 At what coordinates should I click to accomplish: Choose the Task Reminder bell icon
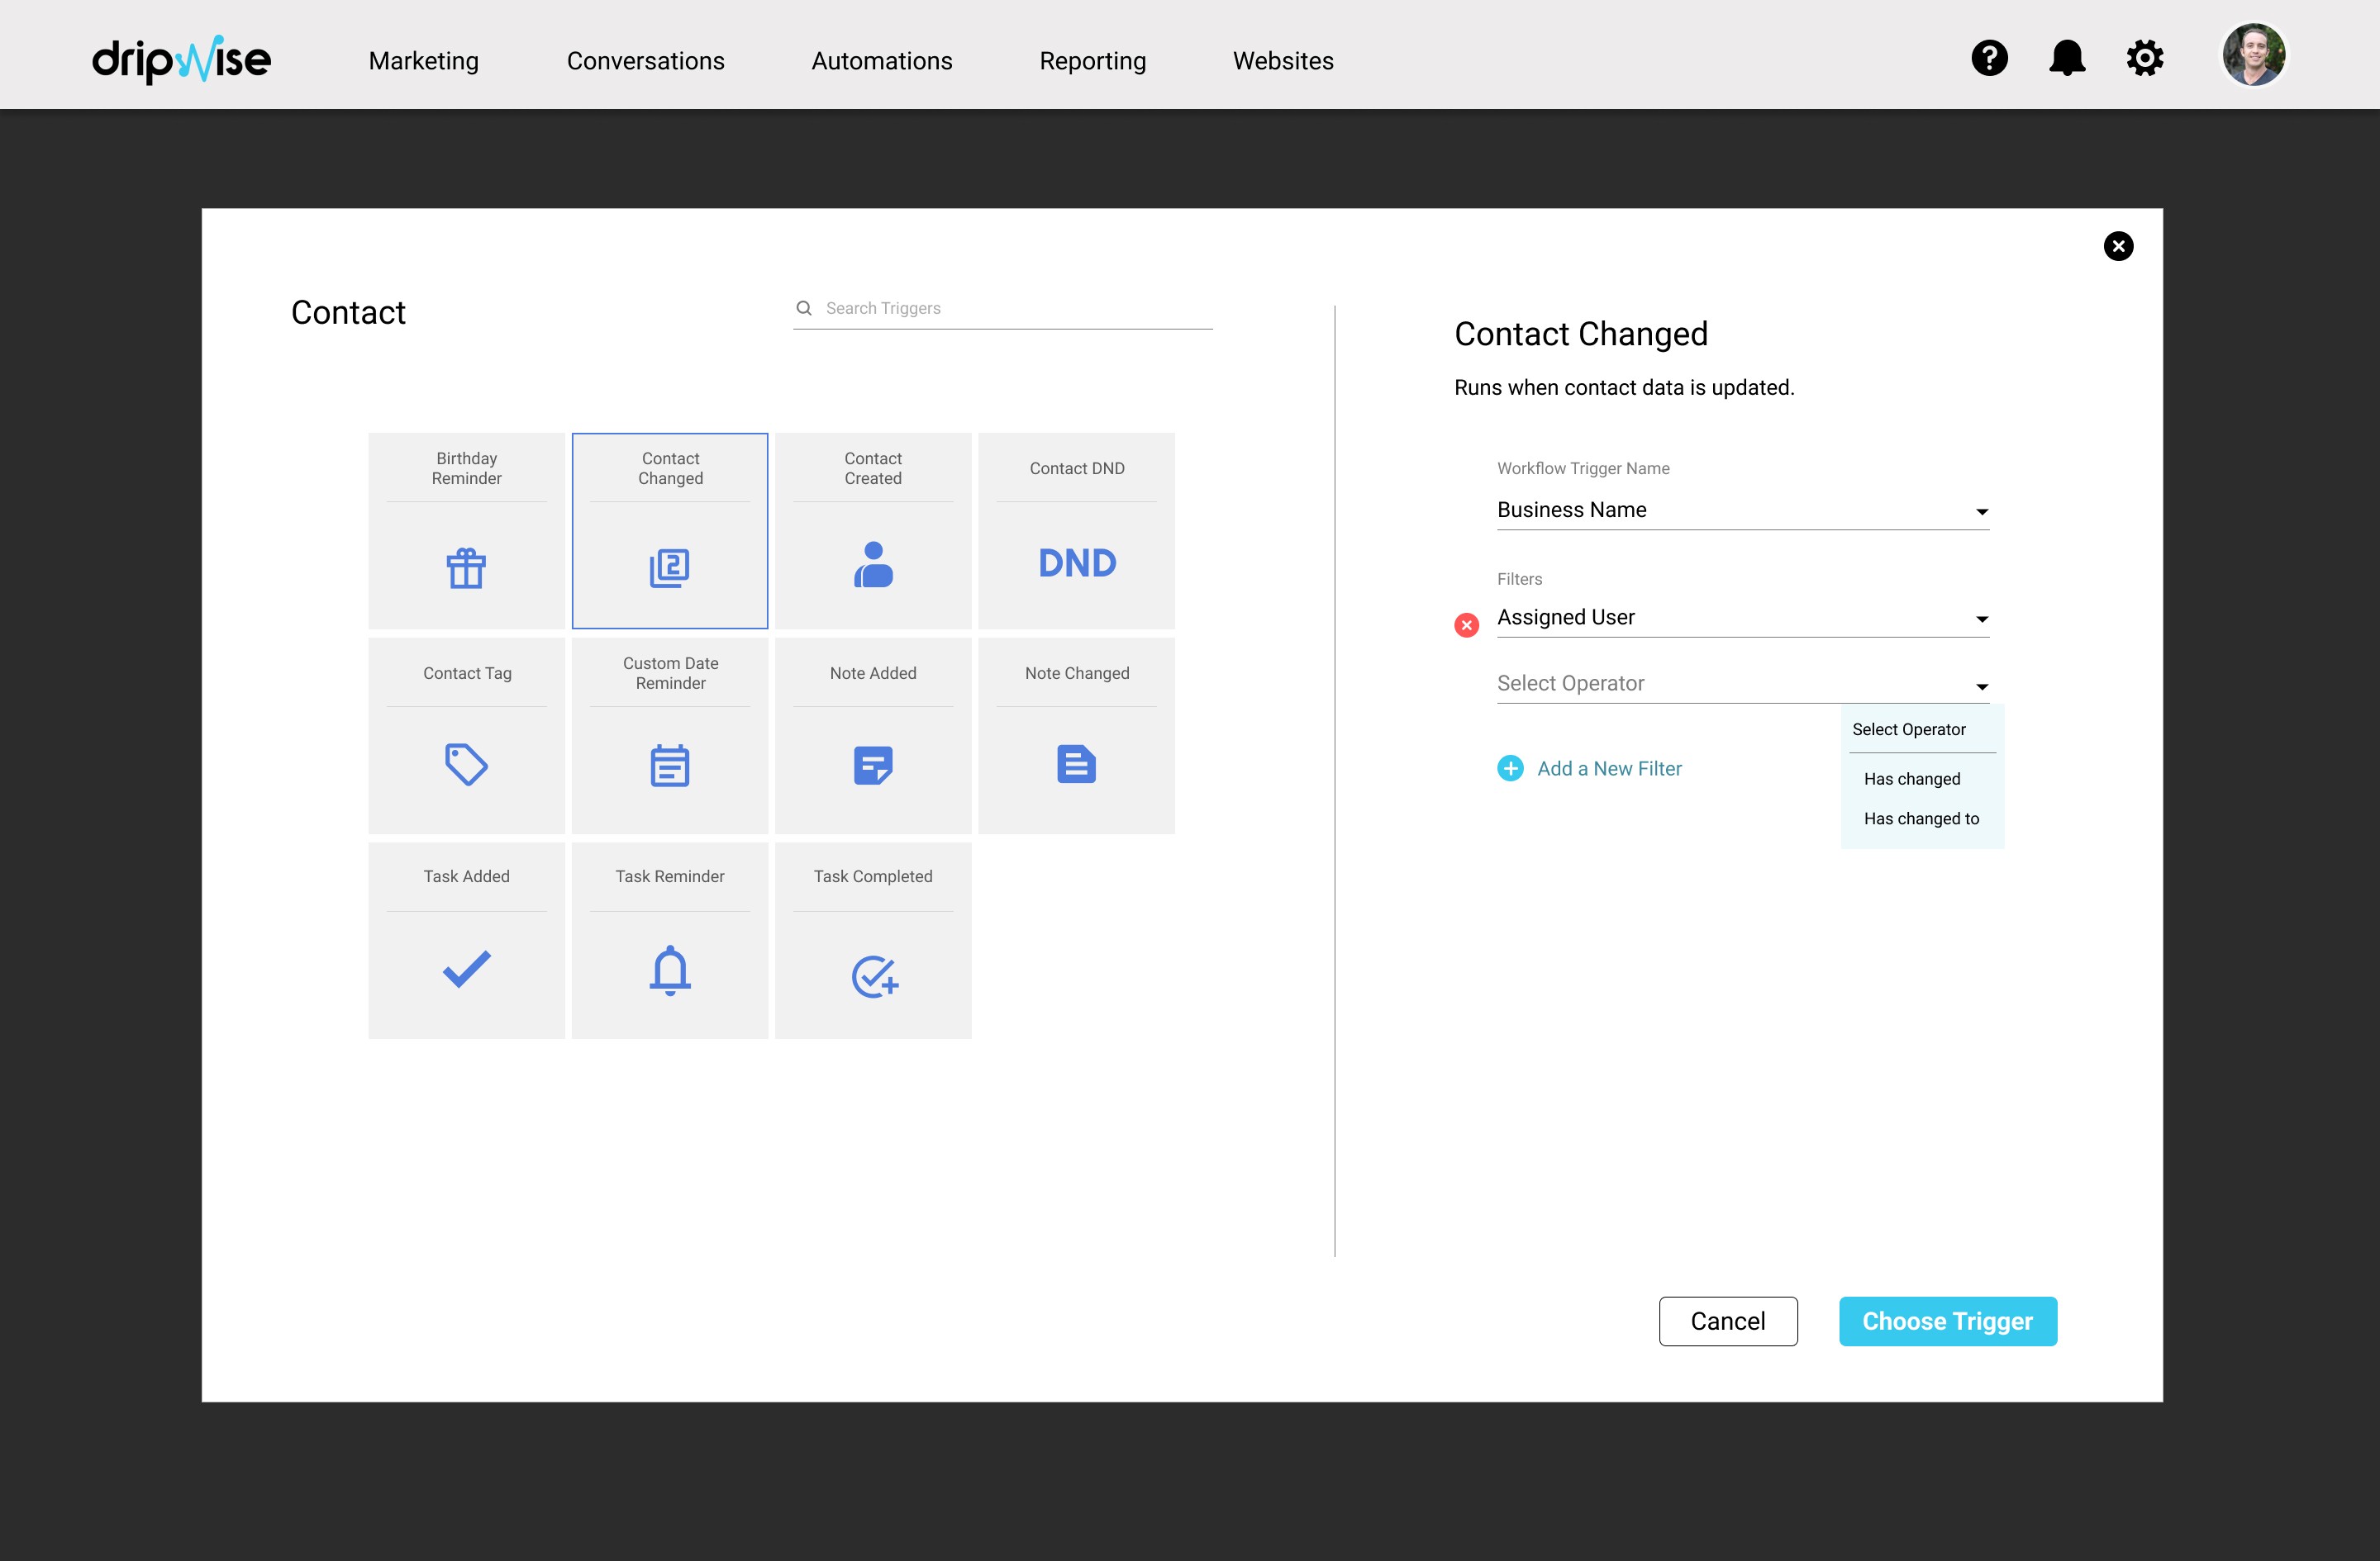point(669,970)
